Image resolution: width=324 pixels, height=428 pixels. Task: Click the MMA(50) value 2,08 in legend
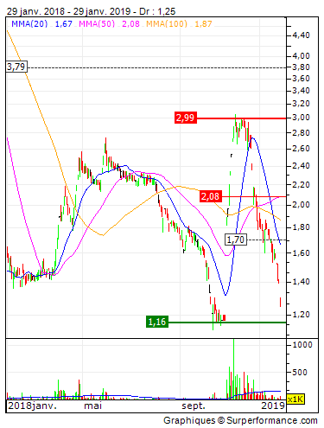(130, 24)
